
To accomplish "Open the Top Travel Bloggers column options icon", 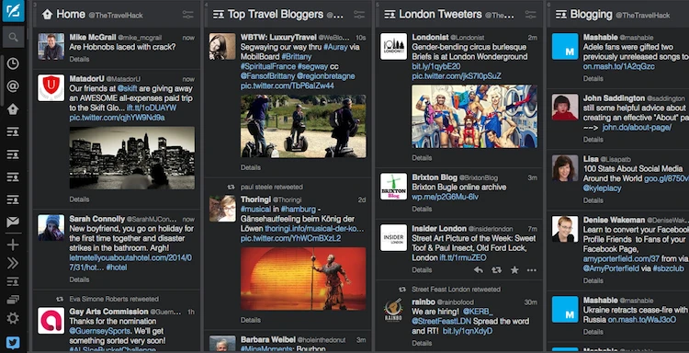I will 359,15.
